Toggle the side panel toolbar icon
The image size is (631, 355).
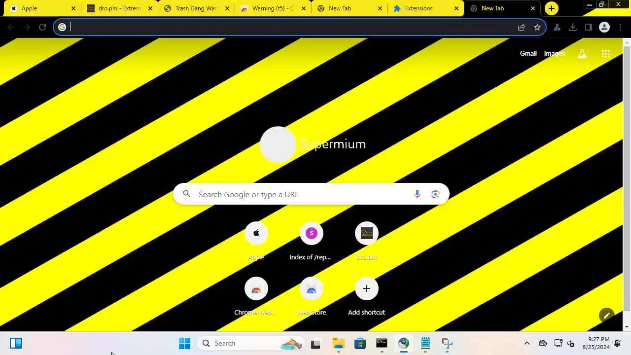tap(589, 27)
